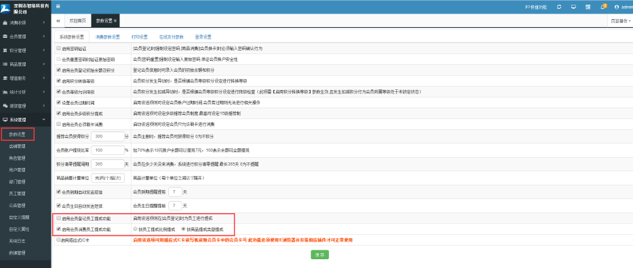Expand the 会员管理 sidebar menu
Screen dimensions: 633x268
(25, 37)
